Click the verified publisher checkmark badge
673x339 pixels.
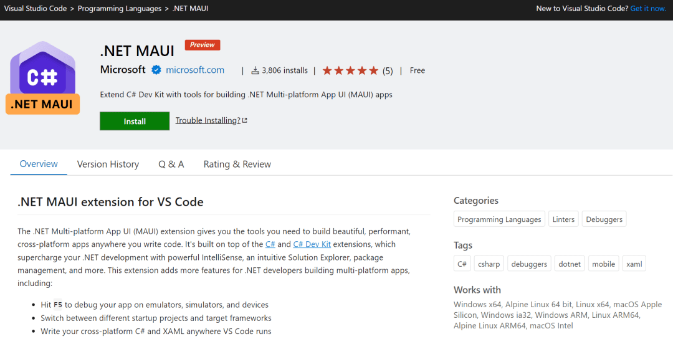(156, 70)
